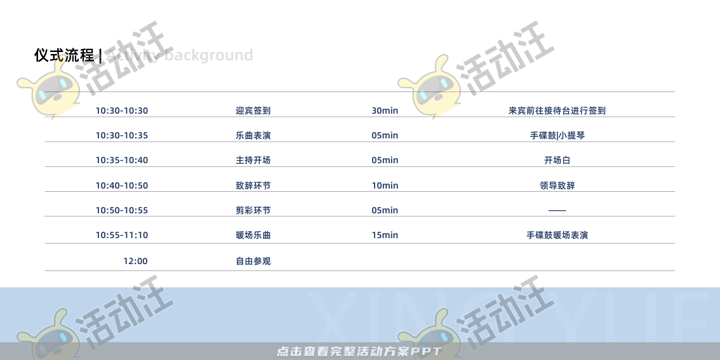This screenshot has width=720, height=360.
Task: Click the 来宾前往接待台进行签到 description
Action: [557, 110]
